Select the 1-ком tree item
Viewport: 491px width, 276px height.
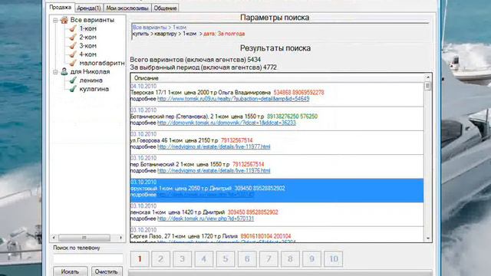[87, 28]
